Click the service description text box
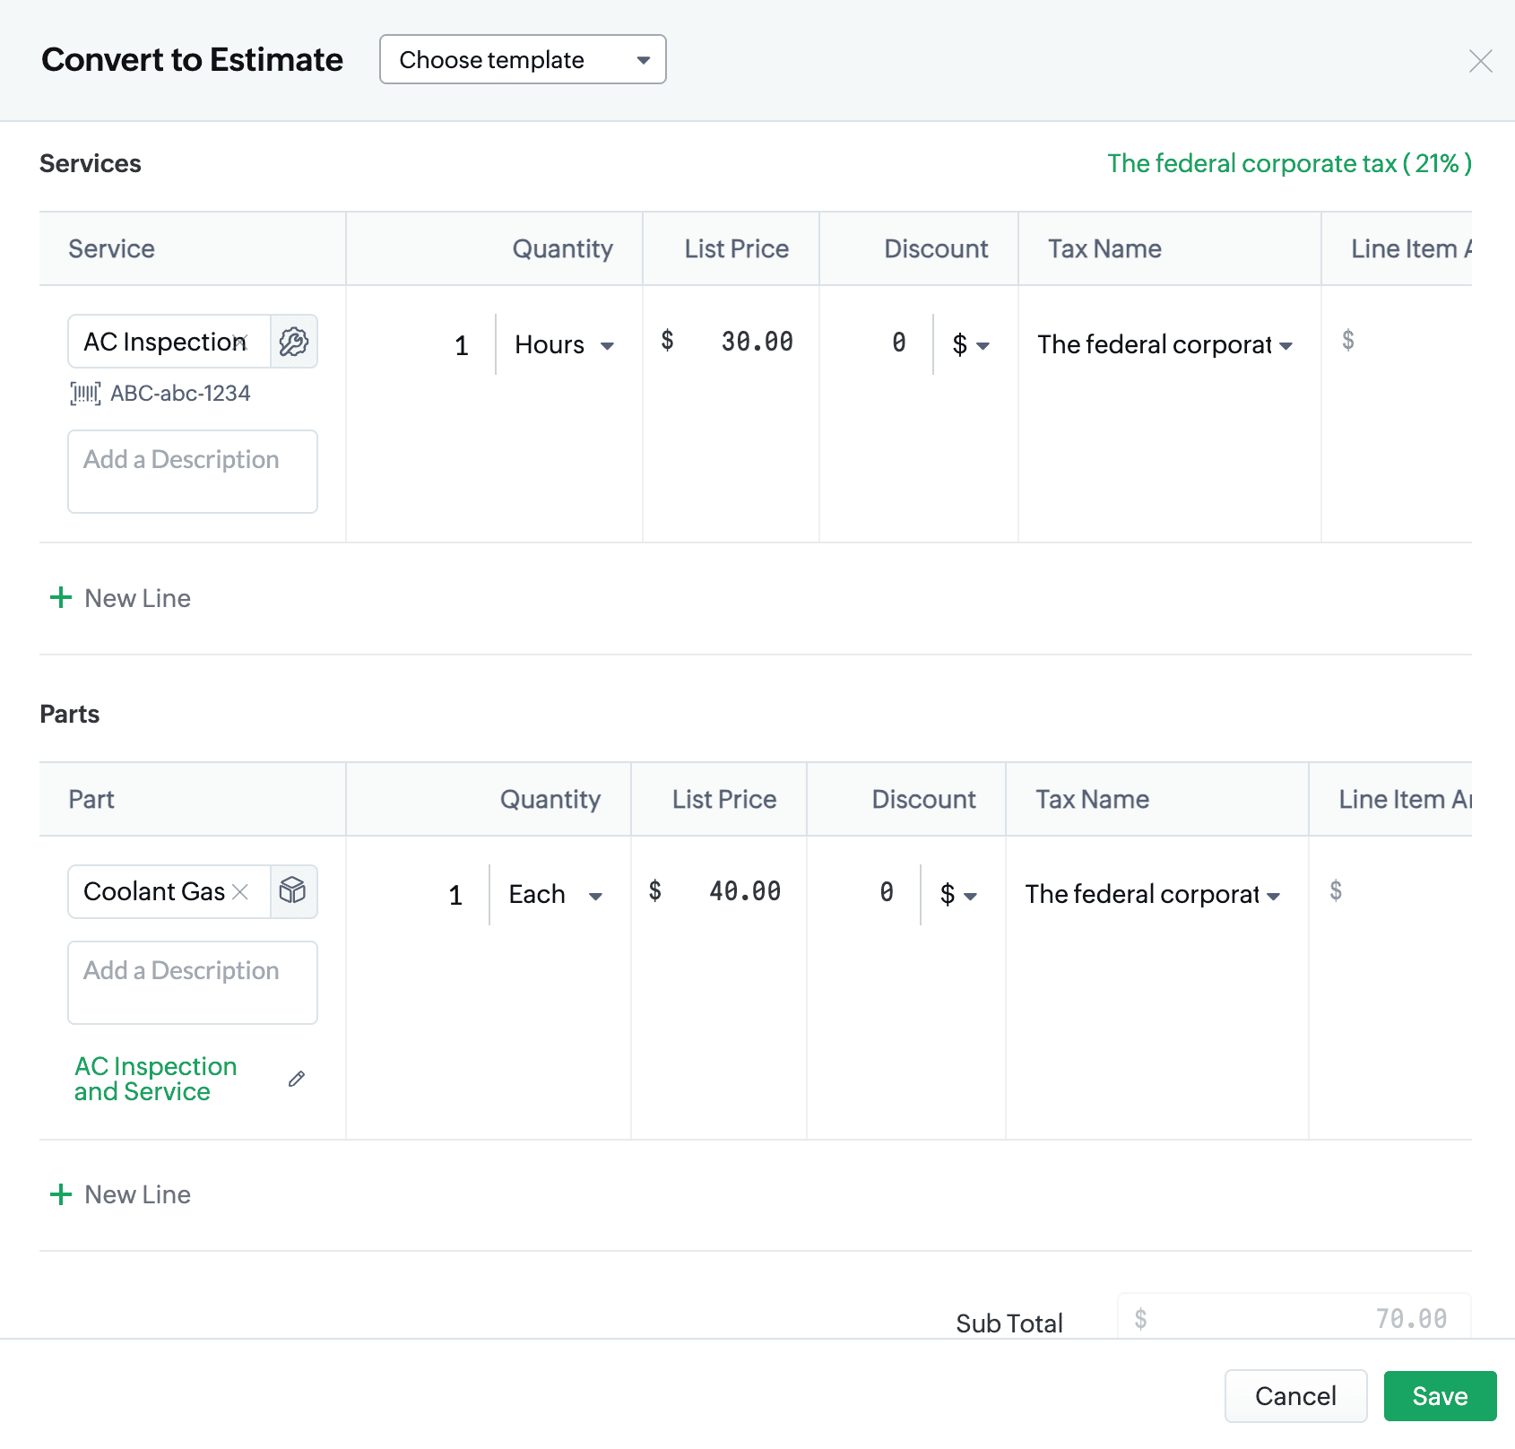 [193, 472]
